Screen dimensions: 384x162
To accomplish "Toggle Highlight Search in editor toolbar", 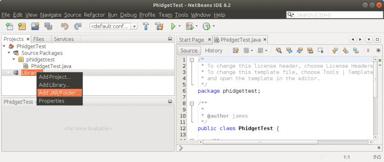I will (310, 50).
